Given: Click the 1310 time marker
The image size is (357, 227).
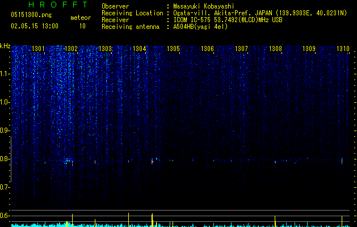Looking at the screenshot, I should coord(343,49).
